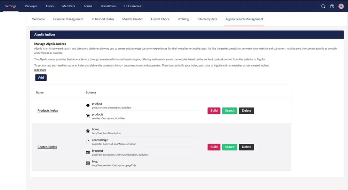348x190 pixels.
Task: Click the products shopping cart icon
Action: coord(88,116)
